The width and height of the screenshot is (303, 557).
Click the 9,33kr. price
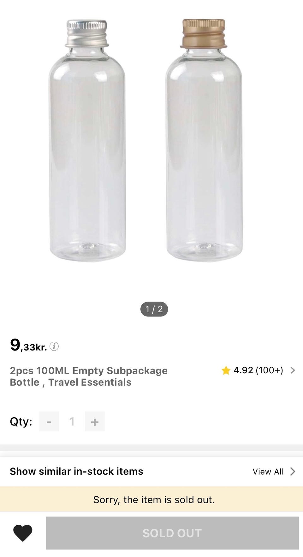(x=28, y=345)
